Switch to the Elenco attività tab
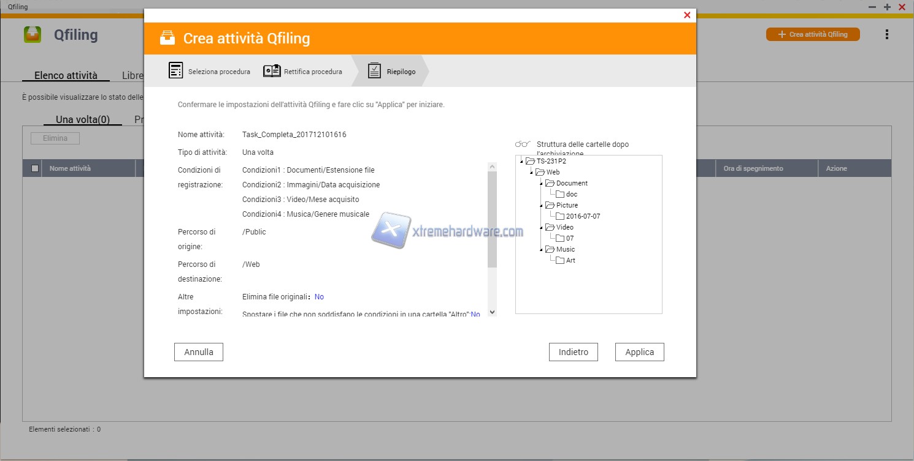Screen dimensions: 914x461 point(66,75)
